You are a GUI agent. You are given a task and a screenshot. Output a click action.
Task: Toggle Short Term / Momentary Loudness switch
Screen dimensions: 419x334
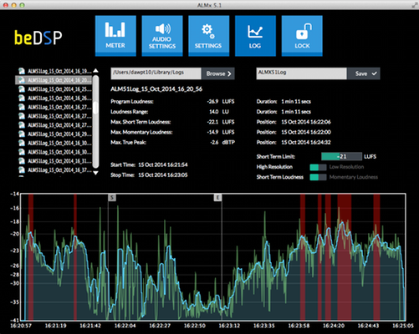point(318,177)
